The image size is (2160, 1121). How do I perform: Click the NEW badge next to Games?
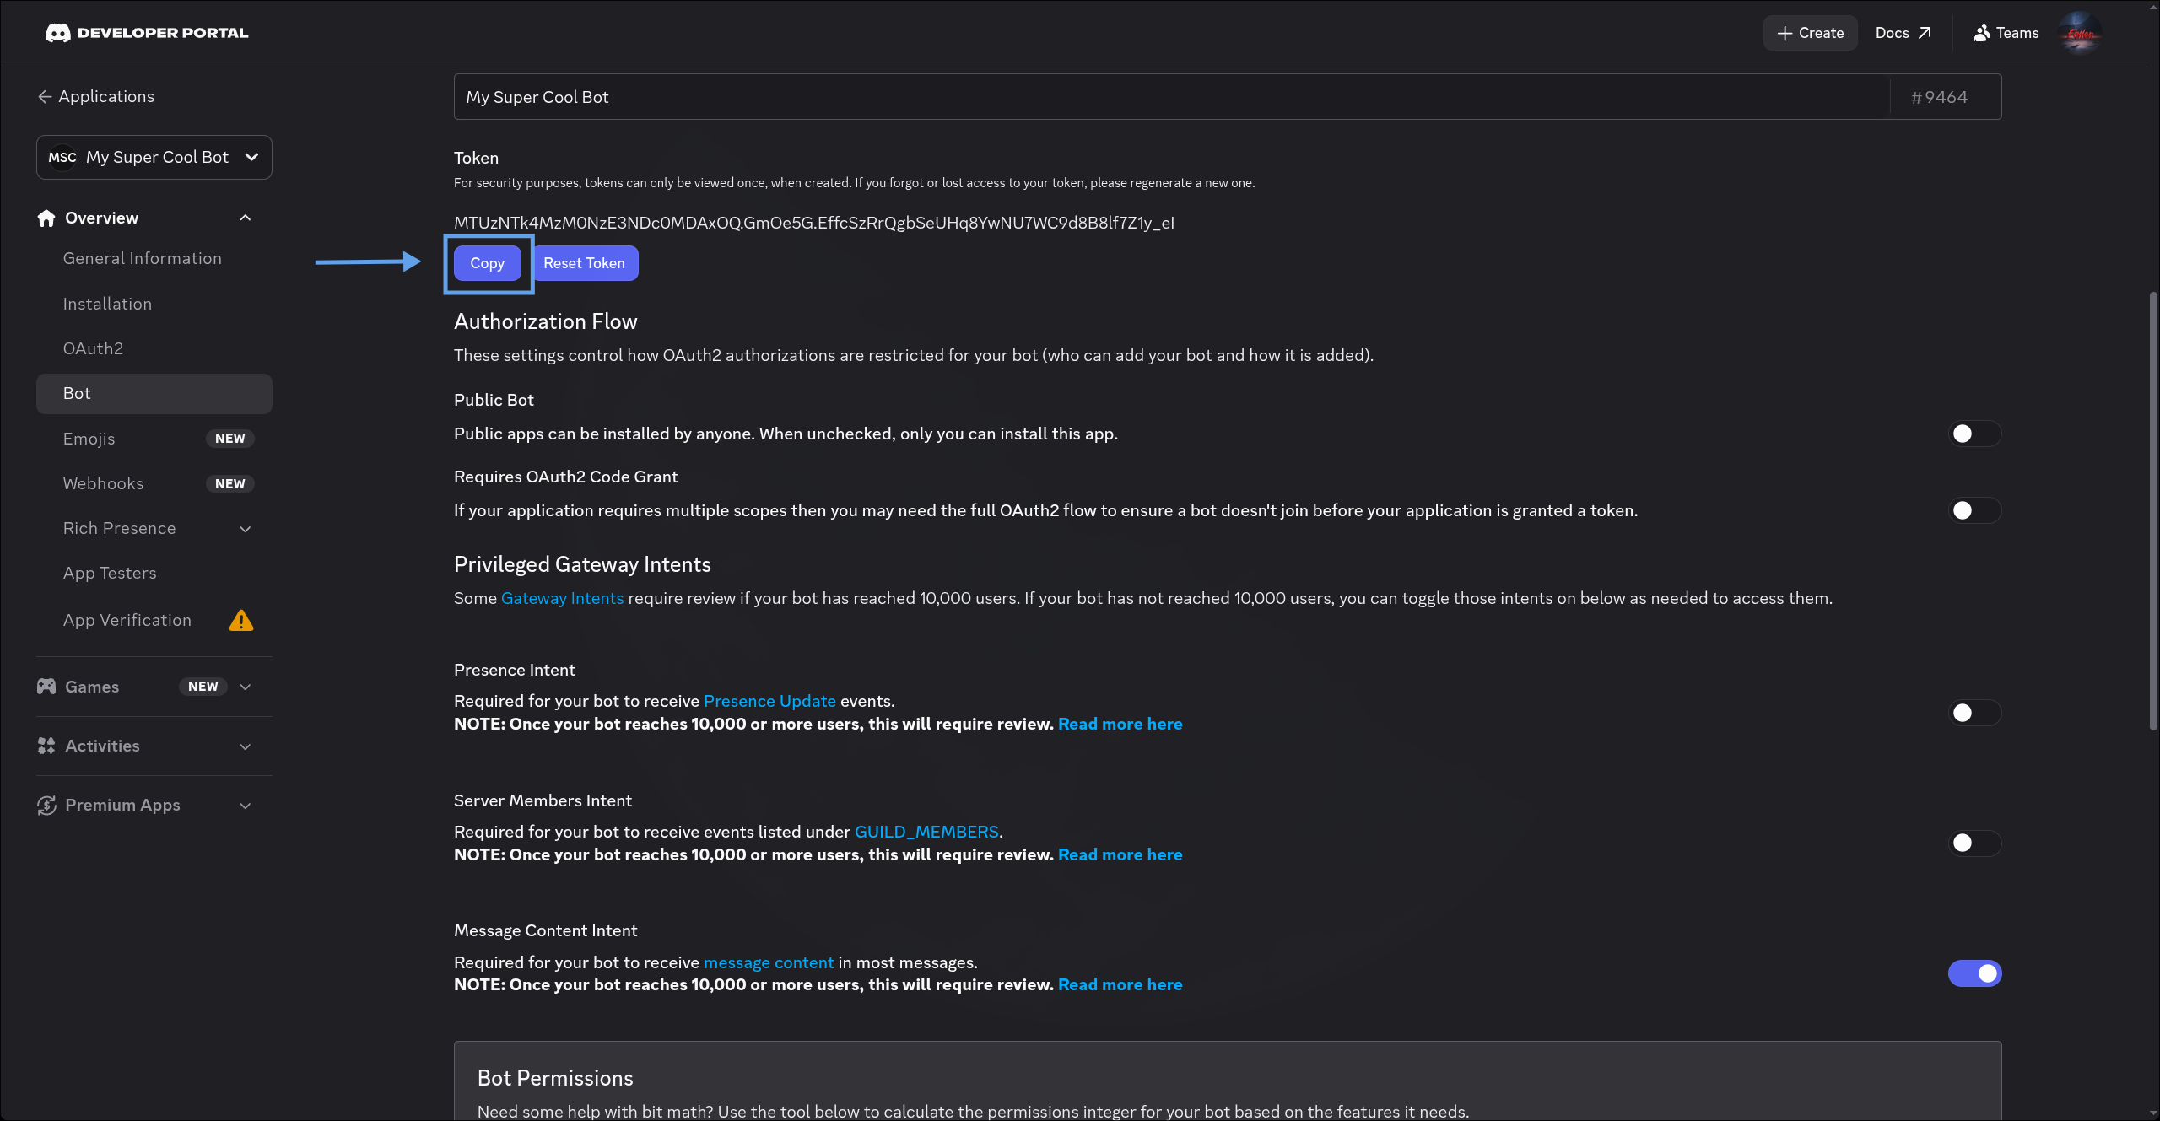(203, 687)
